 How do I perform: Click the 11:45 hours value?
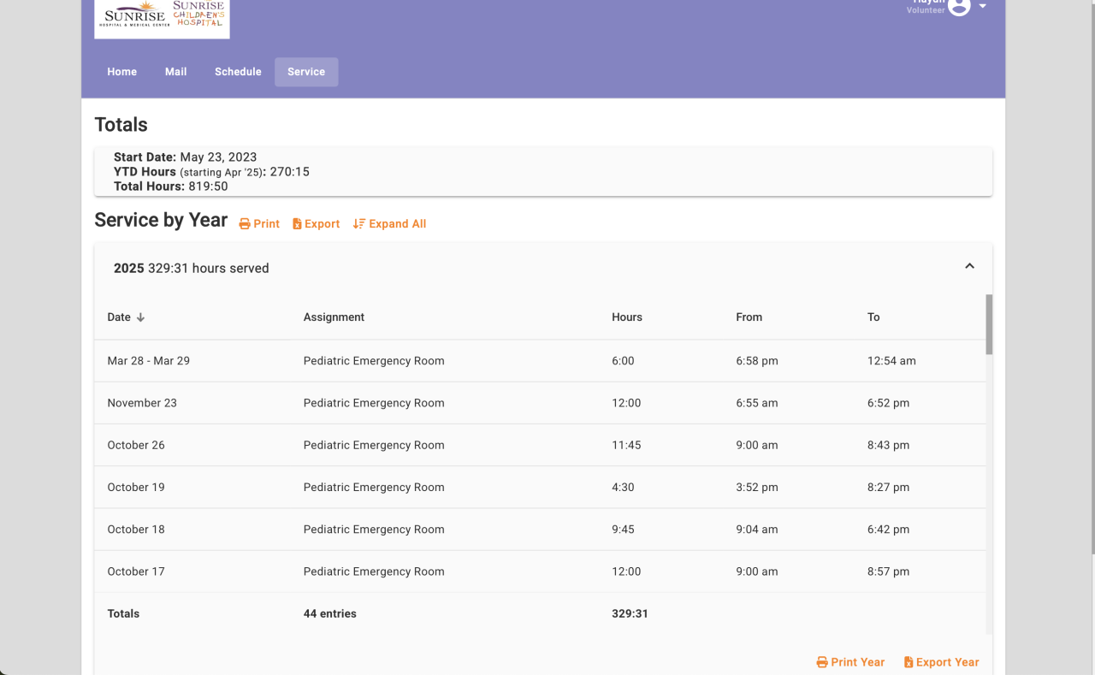click(x=626, y=445)
